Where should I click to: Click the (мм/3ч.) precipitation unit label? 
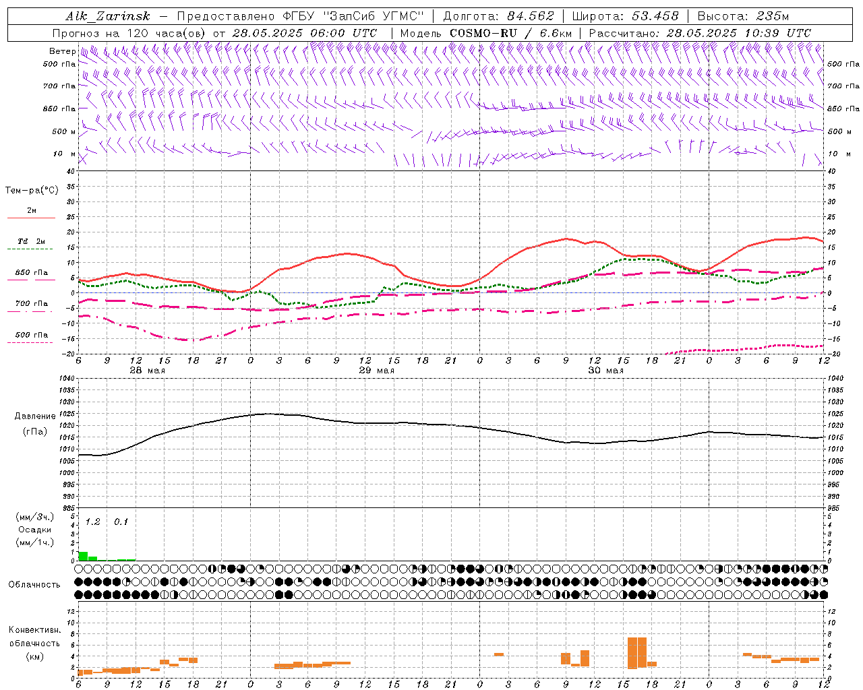35,517
